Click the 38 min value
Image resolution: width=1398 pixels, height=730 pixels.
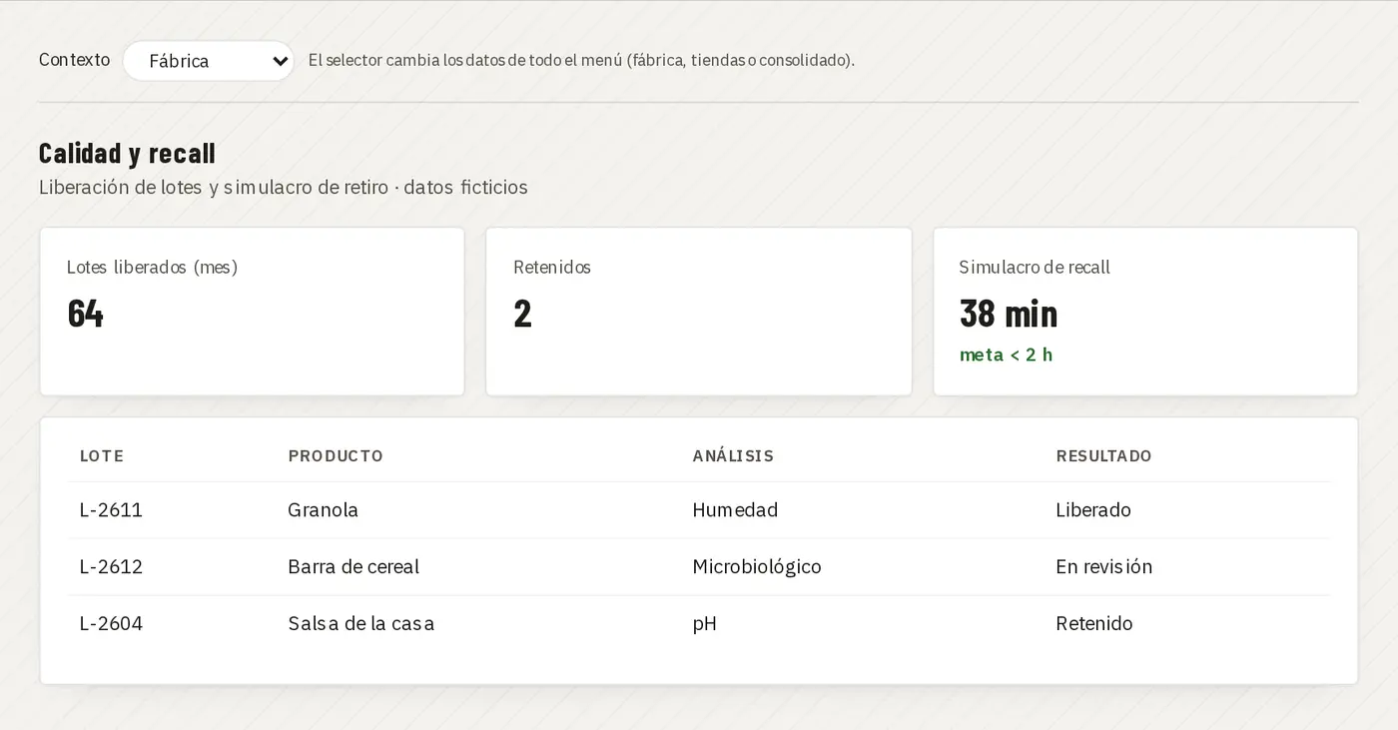point(1009,314)
